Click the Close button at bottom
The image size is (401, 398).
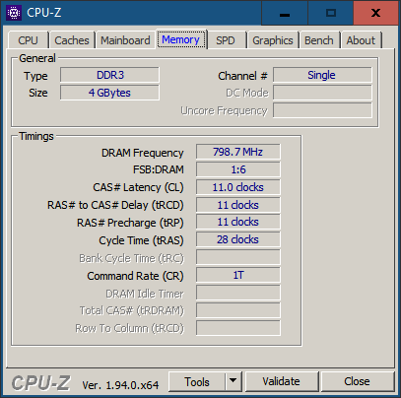point(357,381)
